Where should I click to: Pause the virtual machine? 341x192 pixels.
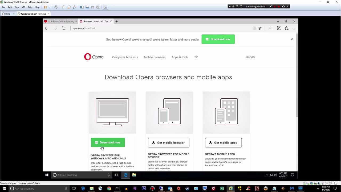click(x=45, y=7)
